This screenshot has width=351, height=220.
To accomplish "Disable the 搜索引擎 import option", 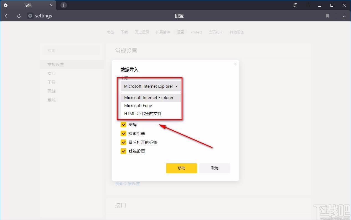I will 123,133.
